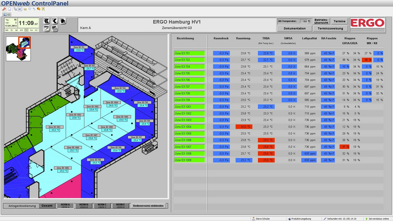
Task: Click the single-arrow back button
Action: [55, 21]
